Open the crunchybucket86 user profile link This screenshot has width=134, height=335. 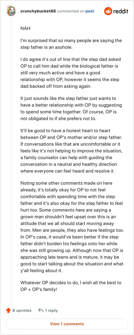(x=38, y=11)
